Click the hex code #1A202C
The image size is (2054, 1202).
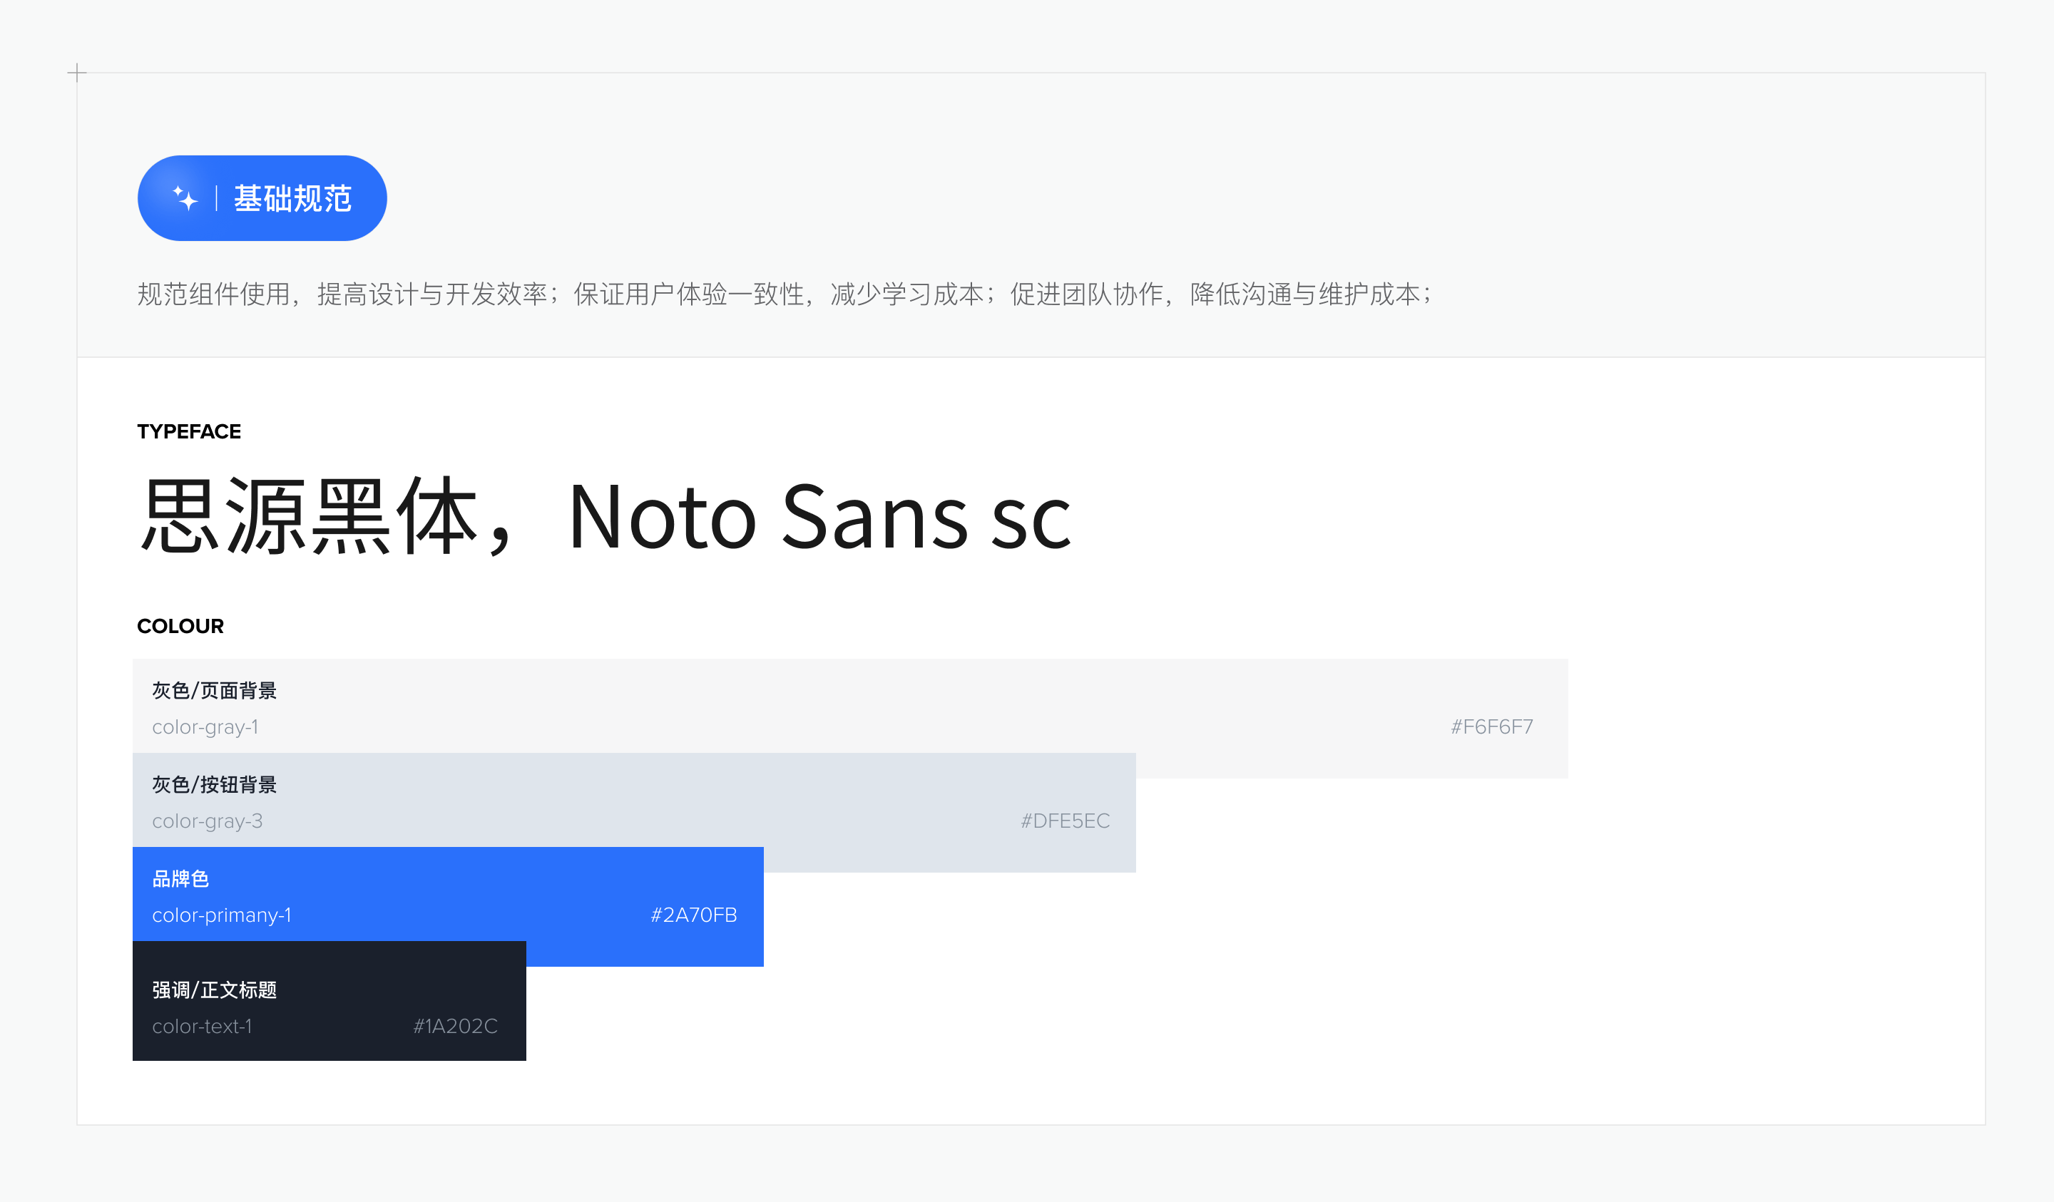point(454,1026)
